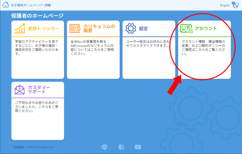Click the 設定 gear icon
Screen dimensions: 242x154
coord(131,28)
